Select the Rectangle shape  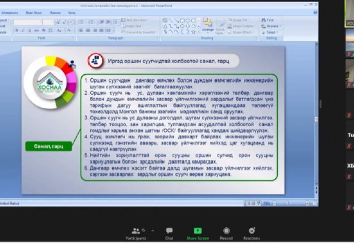coord(182,21)
